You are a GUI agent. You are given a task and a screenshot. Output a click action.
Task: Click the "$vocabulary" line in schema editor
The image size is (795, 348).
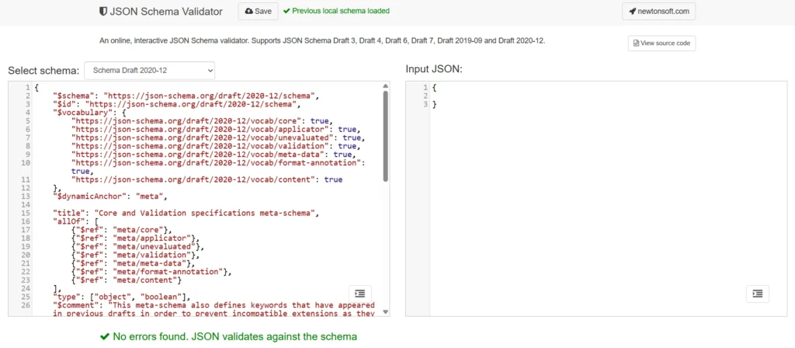(x=90, y=113)
